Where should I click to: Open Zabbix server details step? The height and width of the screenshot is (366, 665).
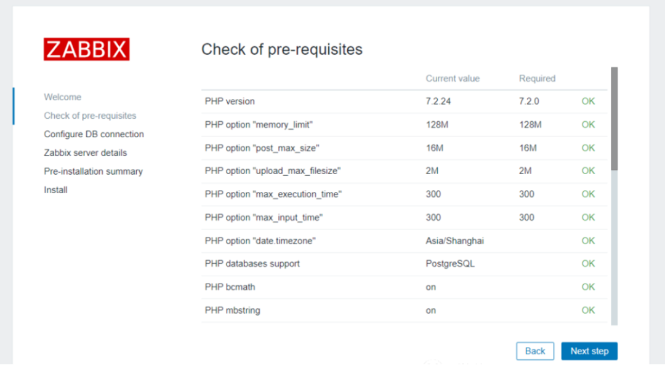(85, 153)
